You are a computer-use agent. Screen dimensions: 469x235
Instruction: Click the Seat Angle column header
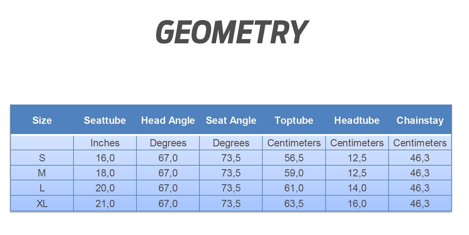[231, 121]
